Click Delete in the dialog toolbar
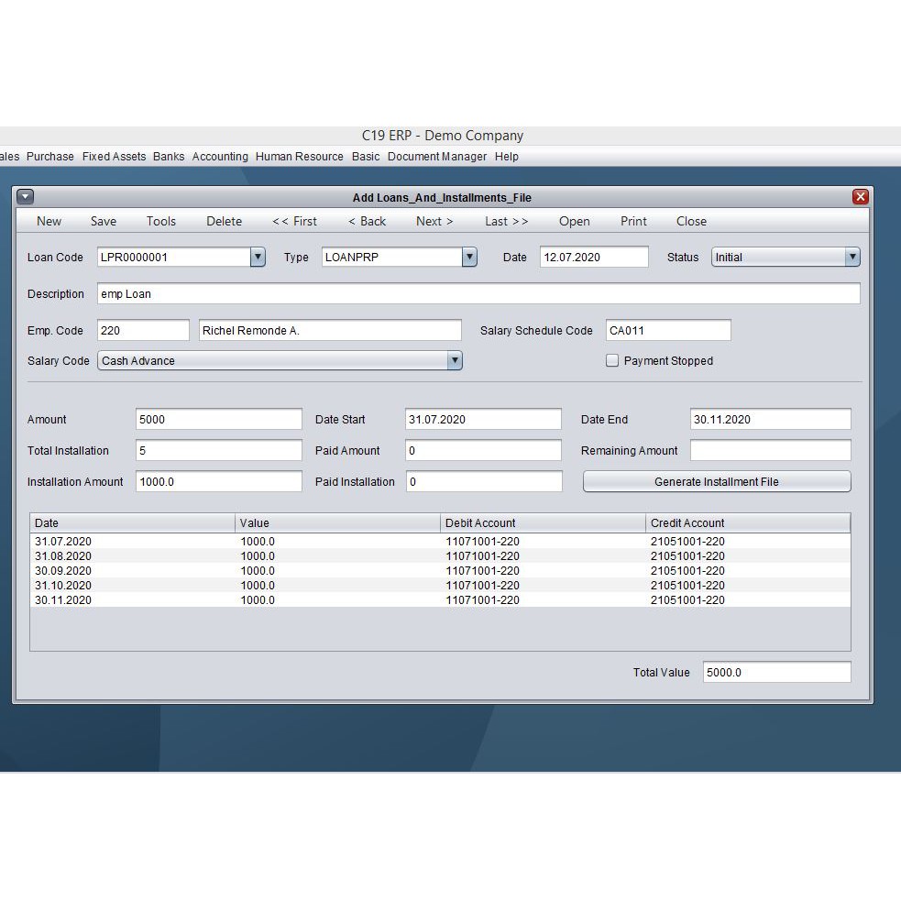The width and height of the screenshot is (901, 901). click(224, 221)
